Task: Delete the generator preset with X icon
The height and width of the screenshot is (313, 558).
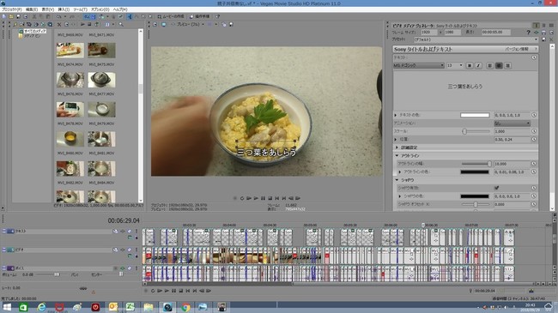Action: tap(551, 39)
